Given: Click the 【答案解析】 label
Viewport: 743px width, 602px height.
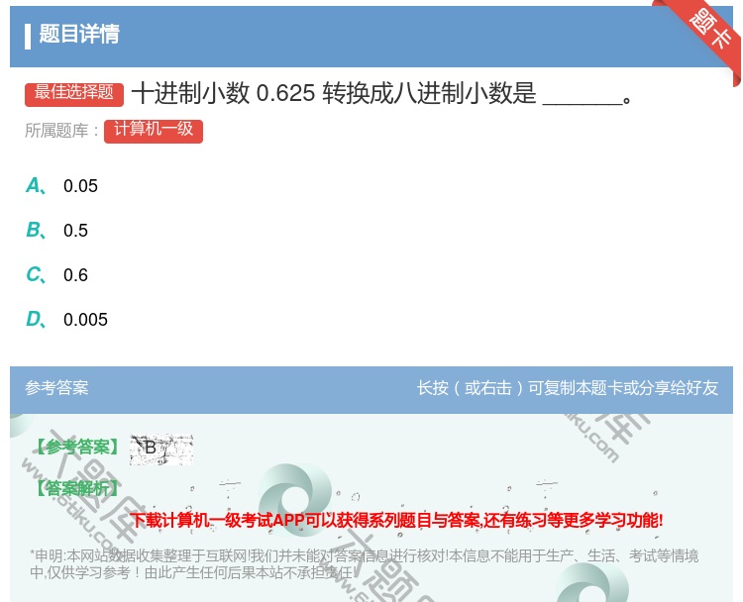Looking at the screenshot, I should click(77, 488).
